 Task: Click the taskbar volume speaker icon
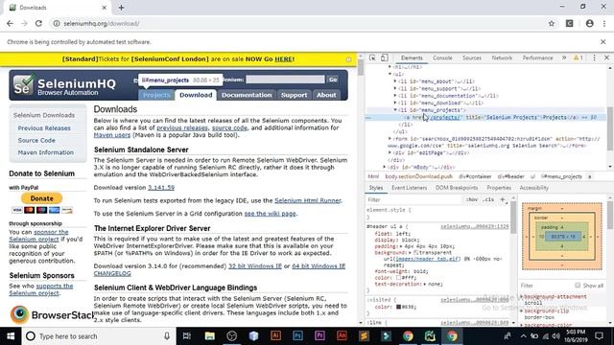[x=556, y=336]
